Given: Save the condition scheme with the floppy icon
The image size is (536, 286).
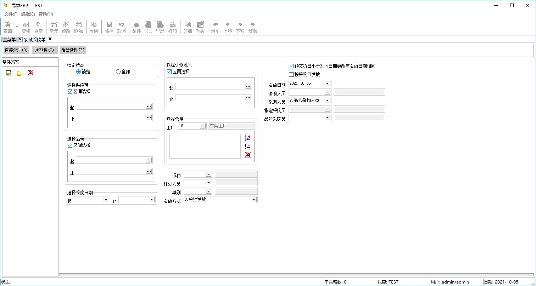Looking at the screenshot, I should (9, 73).
